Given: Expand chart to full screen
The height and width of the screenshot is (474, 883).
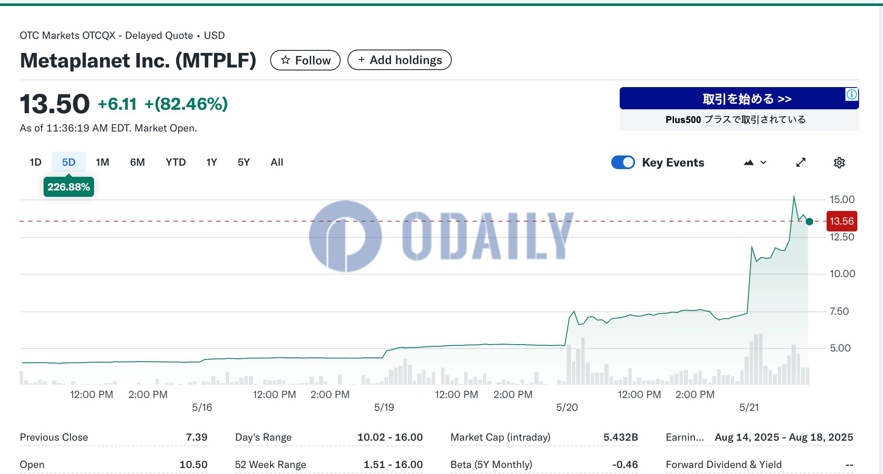Looking at the screenshot, I should (x=801, y=163).
